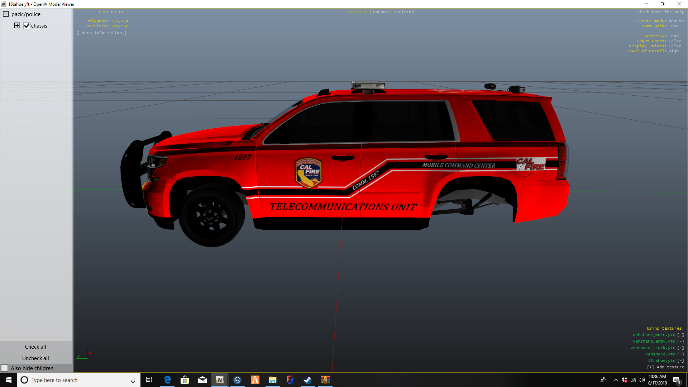Switch to Bounds view tab
Image resolution: width=688 pixels, height=387 pixels.
coord(380,12)
